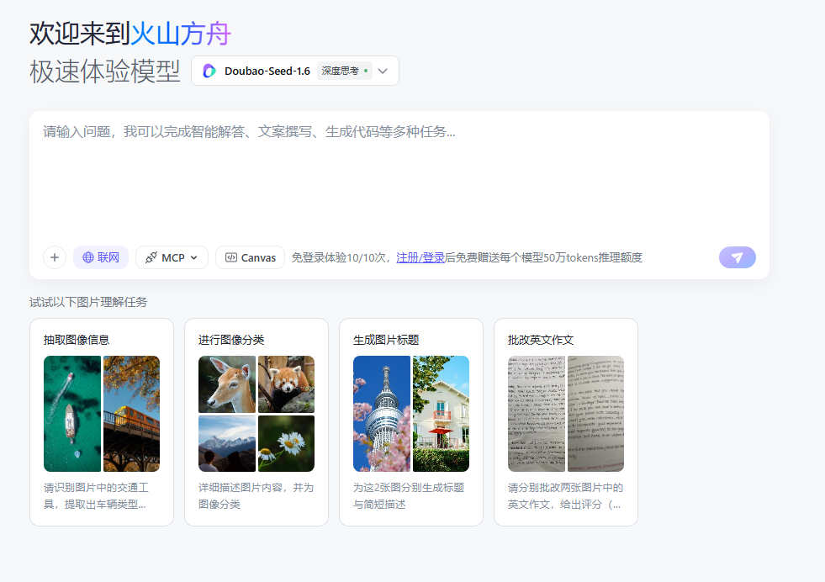Select the white house with red umbrella image
Image resolution: width=825 pixels, height=582 pixels.
(441, 413)
